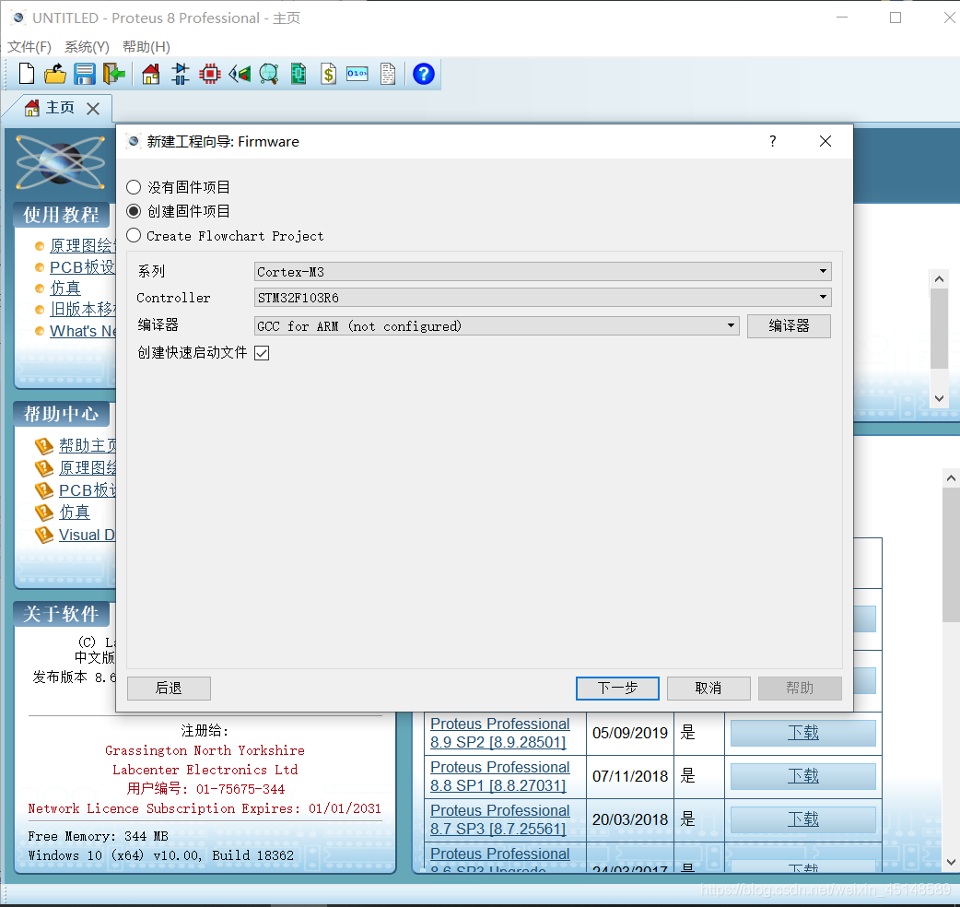This screenshot has width=960, height=907.
Task: Open the 3D Visualizer icon
Action: (240, 74)
